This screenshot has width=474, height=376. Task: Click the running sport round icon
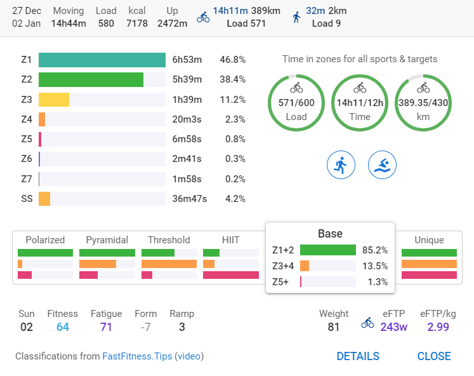[x=341, y=165]
